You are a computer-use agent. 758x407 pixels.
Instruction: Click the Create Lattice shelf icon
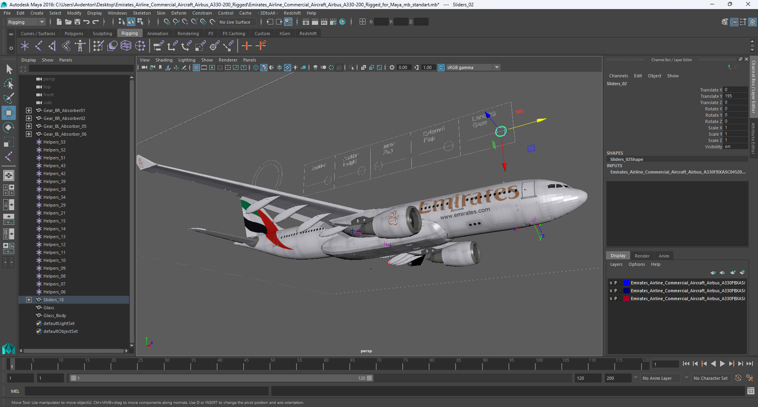[x=126, y=46]
